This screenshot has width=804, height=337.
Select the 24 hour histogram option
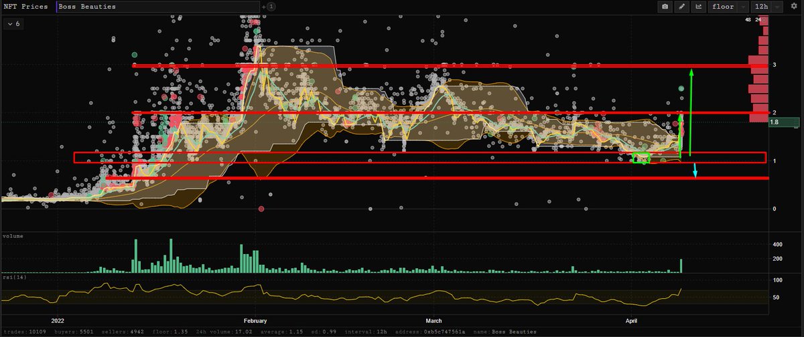click(758, 19)
